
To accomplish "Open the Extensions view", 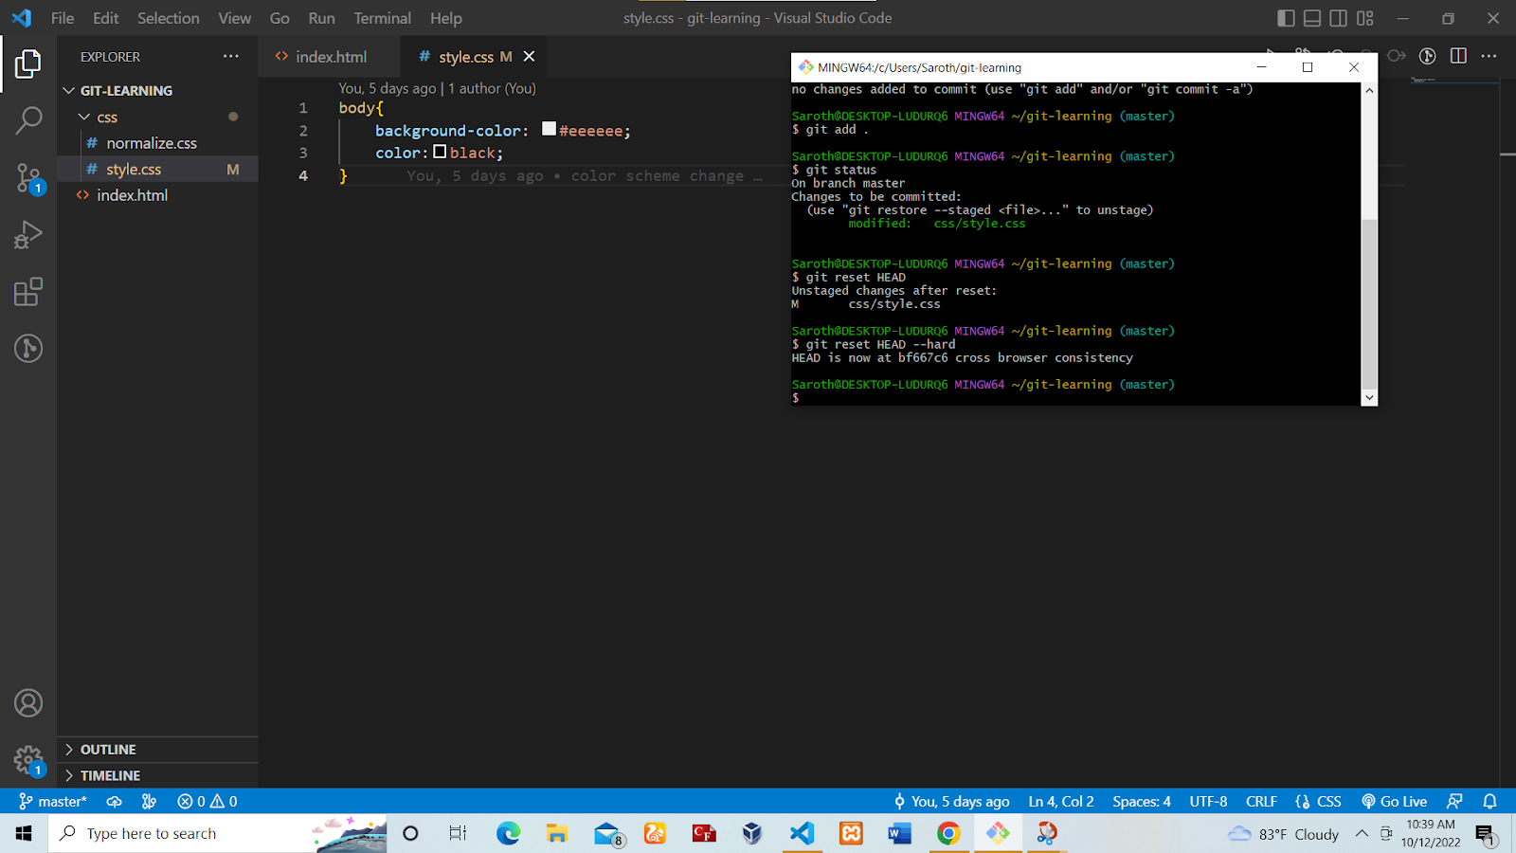I will [x=28, y=291].
